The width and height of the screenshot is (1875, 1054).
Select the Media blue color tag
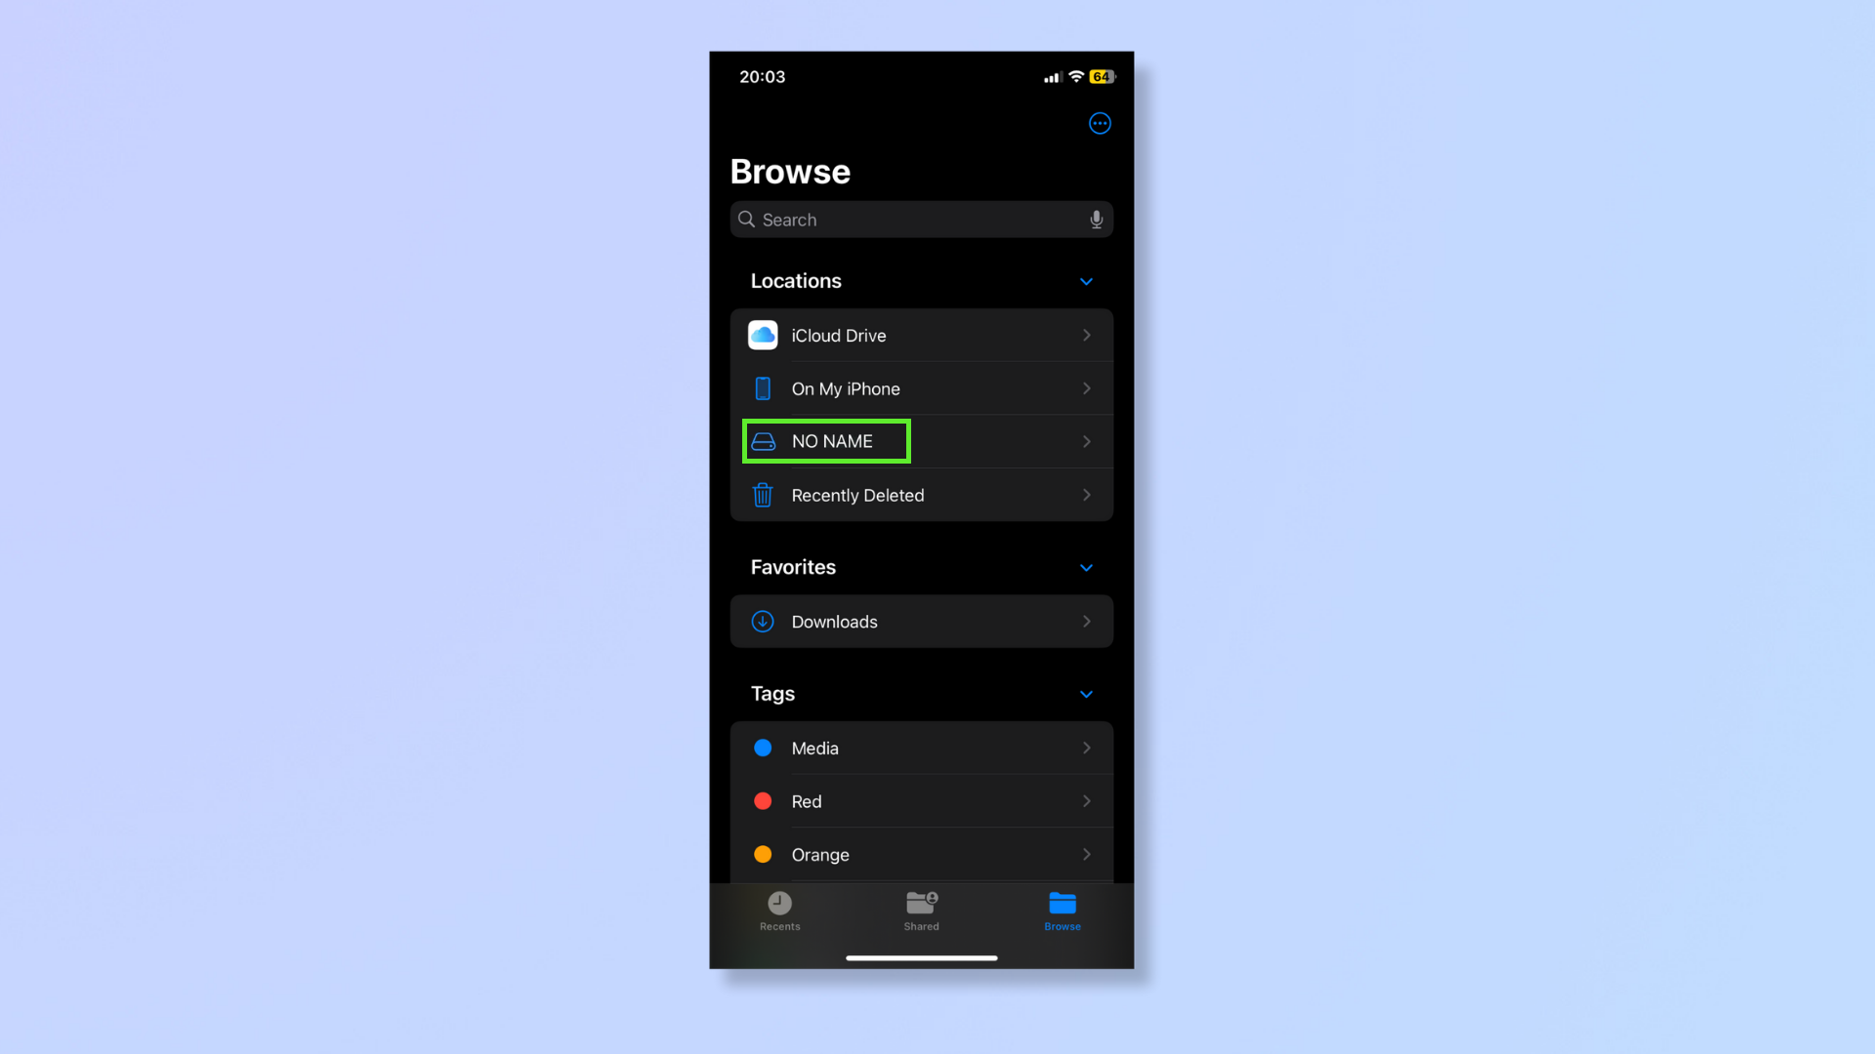[921, 748]
